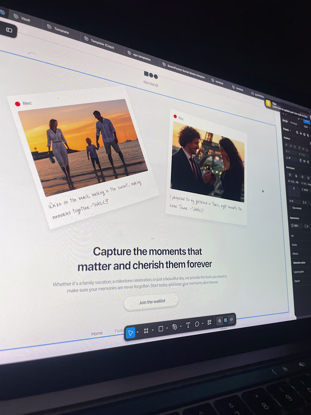The height and width of the screenshot is (415, 311).
Task: Select the 'Whether it's a family vacation' paragraph
Action: (x=140, y=283)
